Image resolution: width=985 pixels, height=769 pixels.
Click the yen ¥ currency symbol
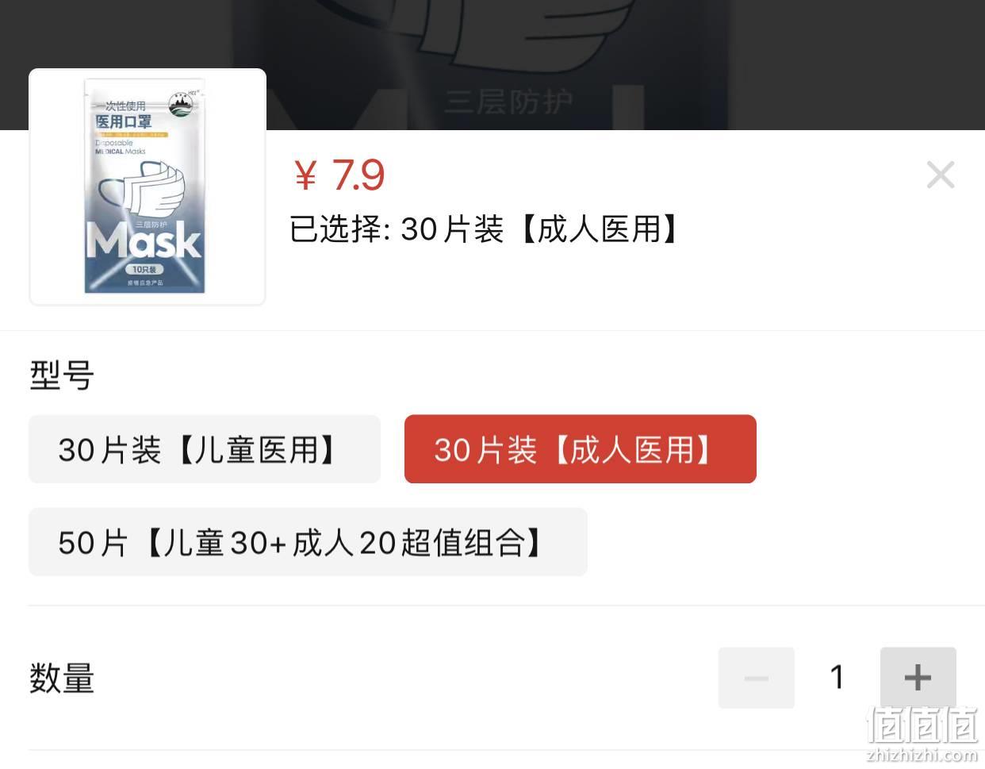click(x=305, y=175)
